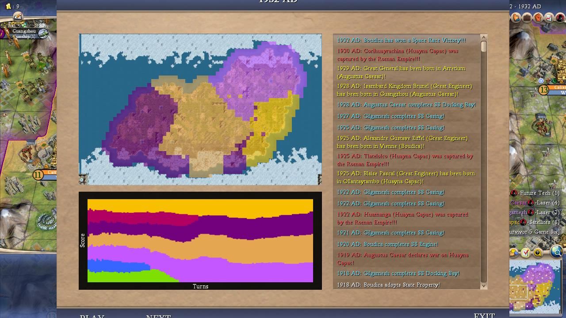The height and width of the screenshot is (318, 566).
Task: Click NEXT to advance the replay
Action: (158, 316)
